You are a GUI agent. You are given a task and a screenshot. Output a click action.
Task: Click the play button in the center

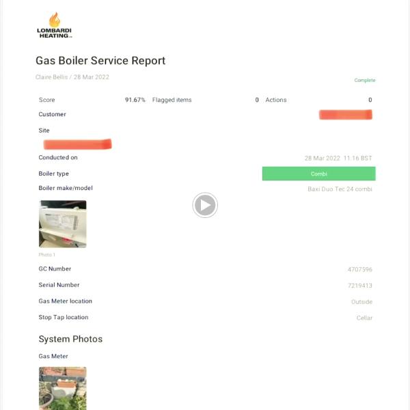point(205,205)
